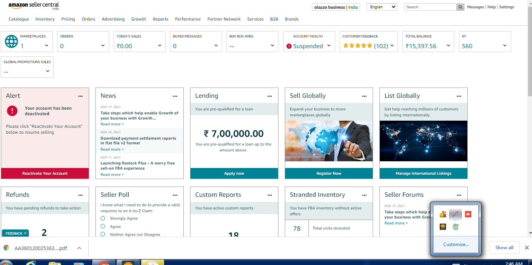This screenshot has width=532, height=265.
Task: Select the Strongly Agree radio option
Action: pyautogui.click(x=103, y=218)
